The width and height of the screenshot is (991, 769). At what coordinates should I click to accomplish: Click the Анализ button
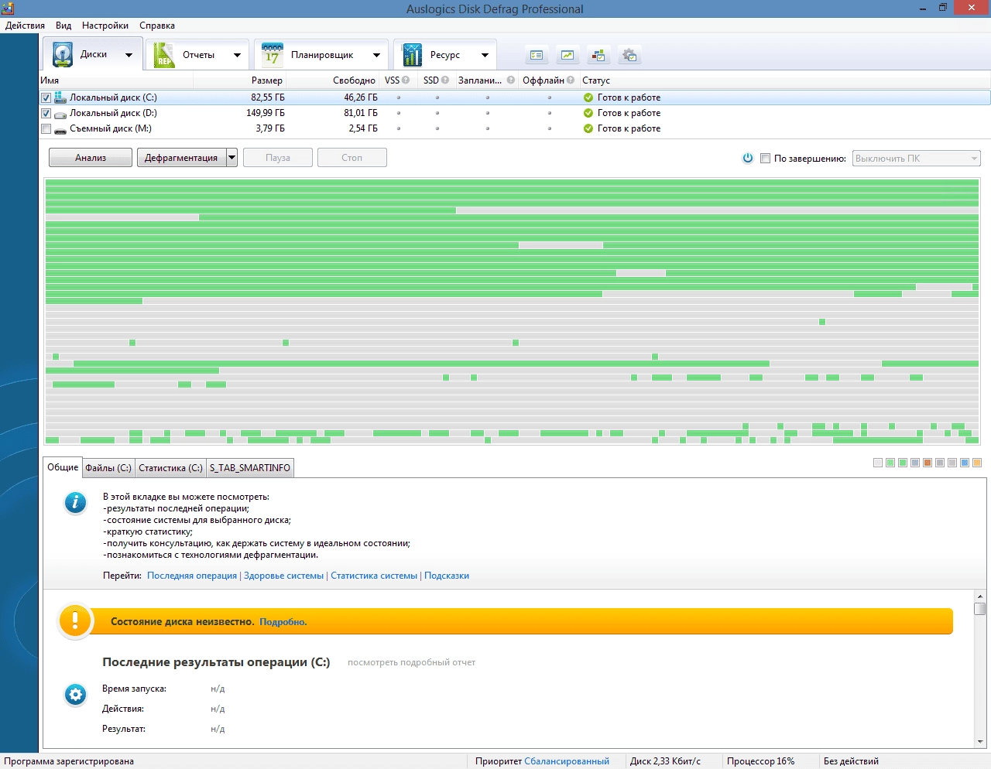click(x=91, y=158)
